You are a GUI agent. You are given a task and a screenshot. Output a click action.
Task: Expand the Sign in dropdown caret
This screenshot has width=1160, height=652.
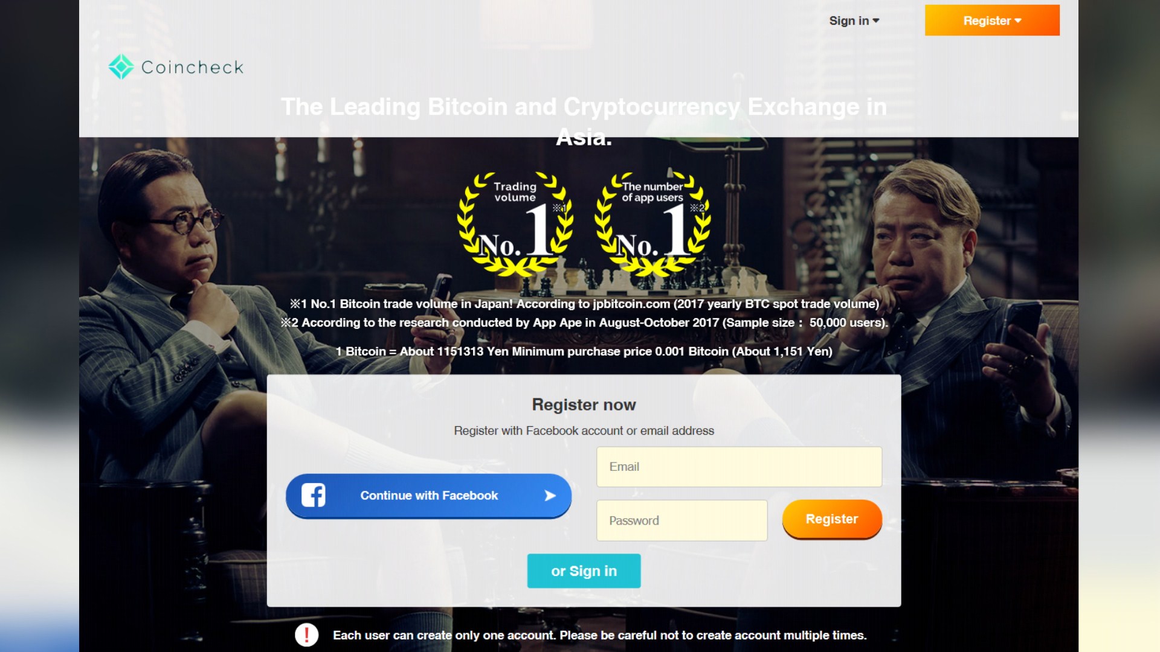pyautogui.click(x=876, y=21)
